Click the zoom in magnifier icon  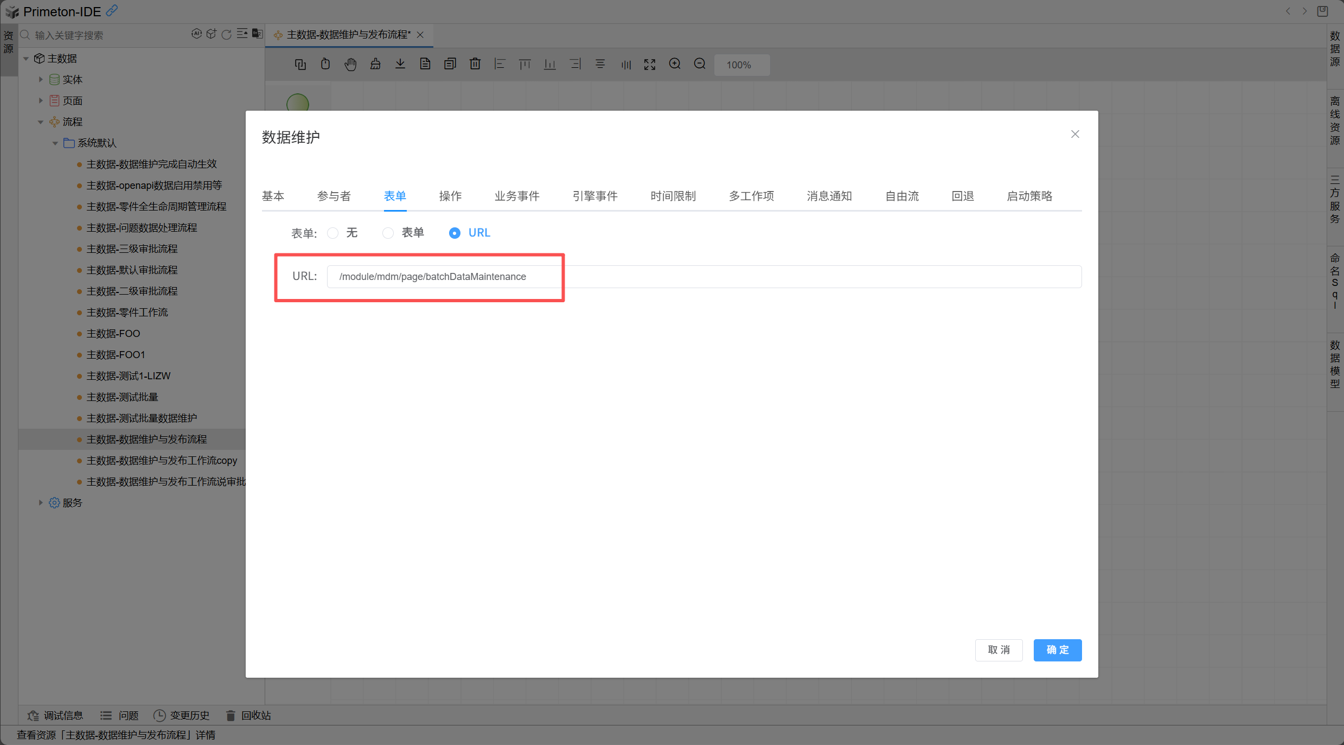click(x=675, y=65)
